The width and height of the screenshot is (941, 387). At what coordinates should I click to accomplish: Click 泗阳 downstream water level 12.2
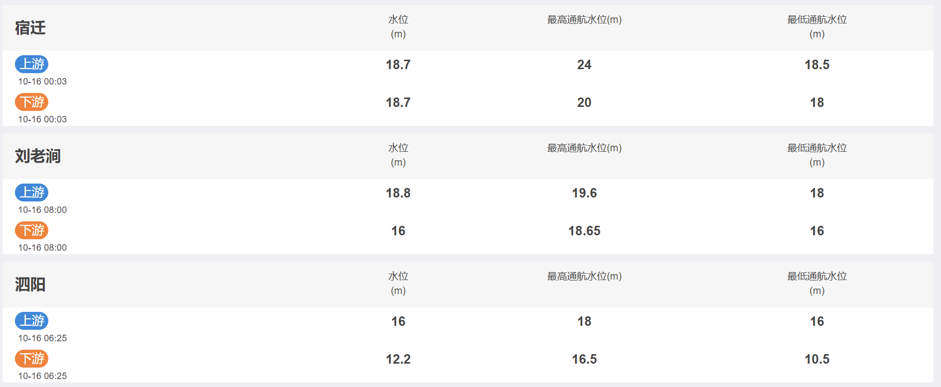(398, 359)
